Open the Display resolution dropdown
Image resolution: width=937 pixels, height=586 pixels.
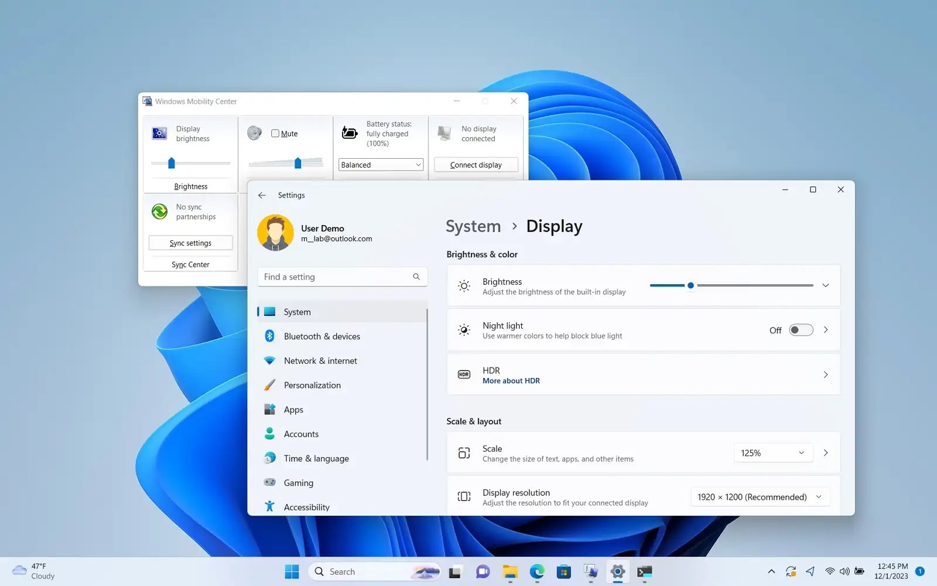pos(759,496)
